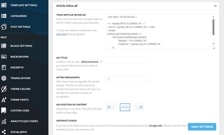The image size is (224, 135).
Task: Click the Categories list icon
Action: (4, 16)
